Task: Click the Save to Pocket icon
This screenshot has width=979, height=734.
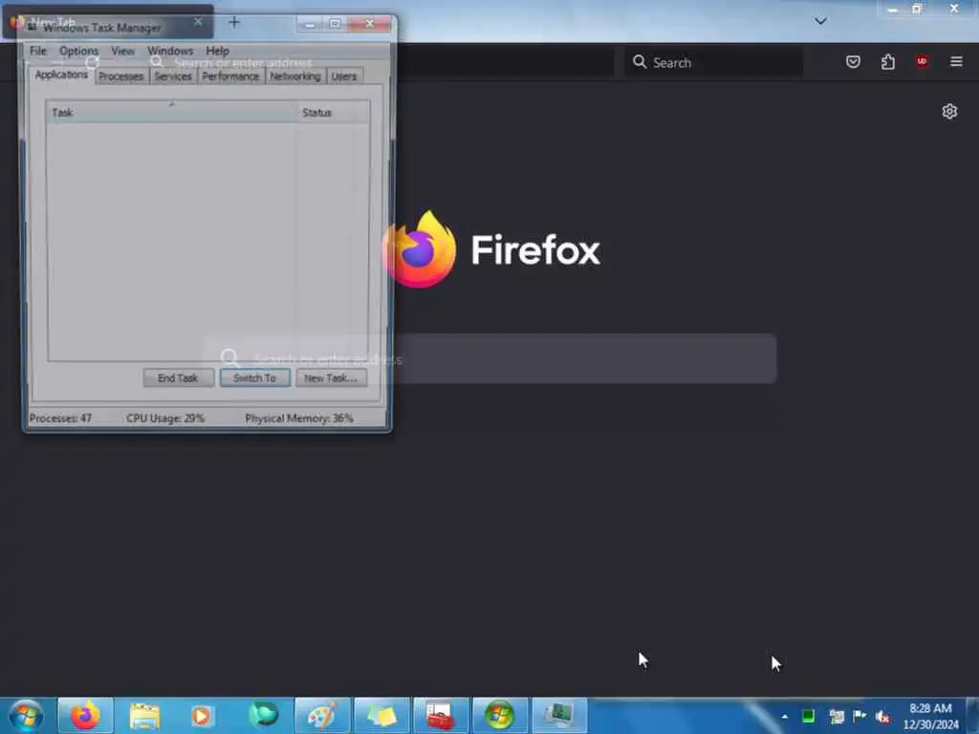Action: (853, 62)
